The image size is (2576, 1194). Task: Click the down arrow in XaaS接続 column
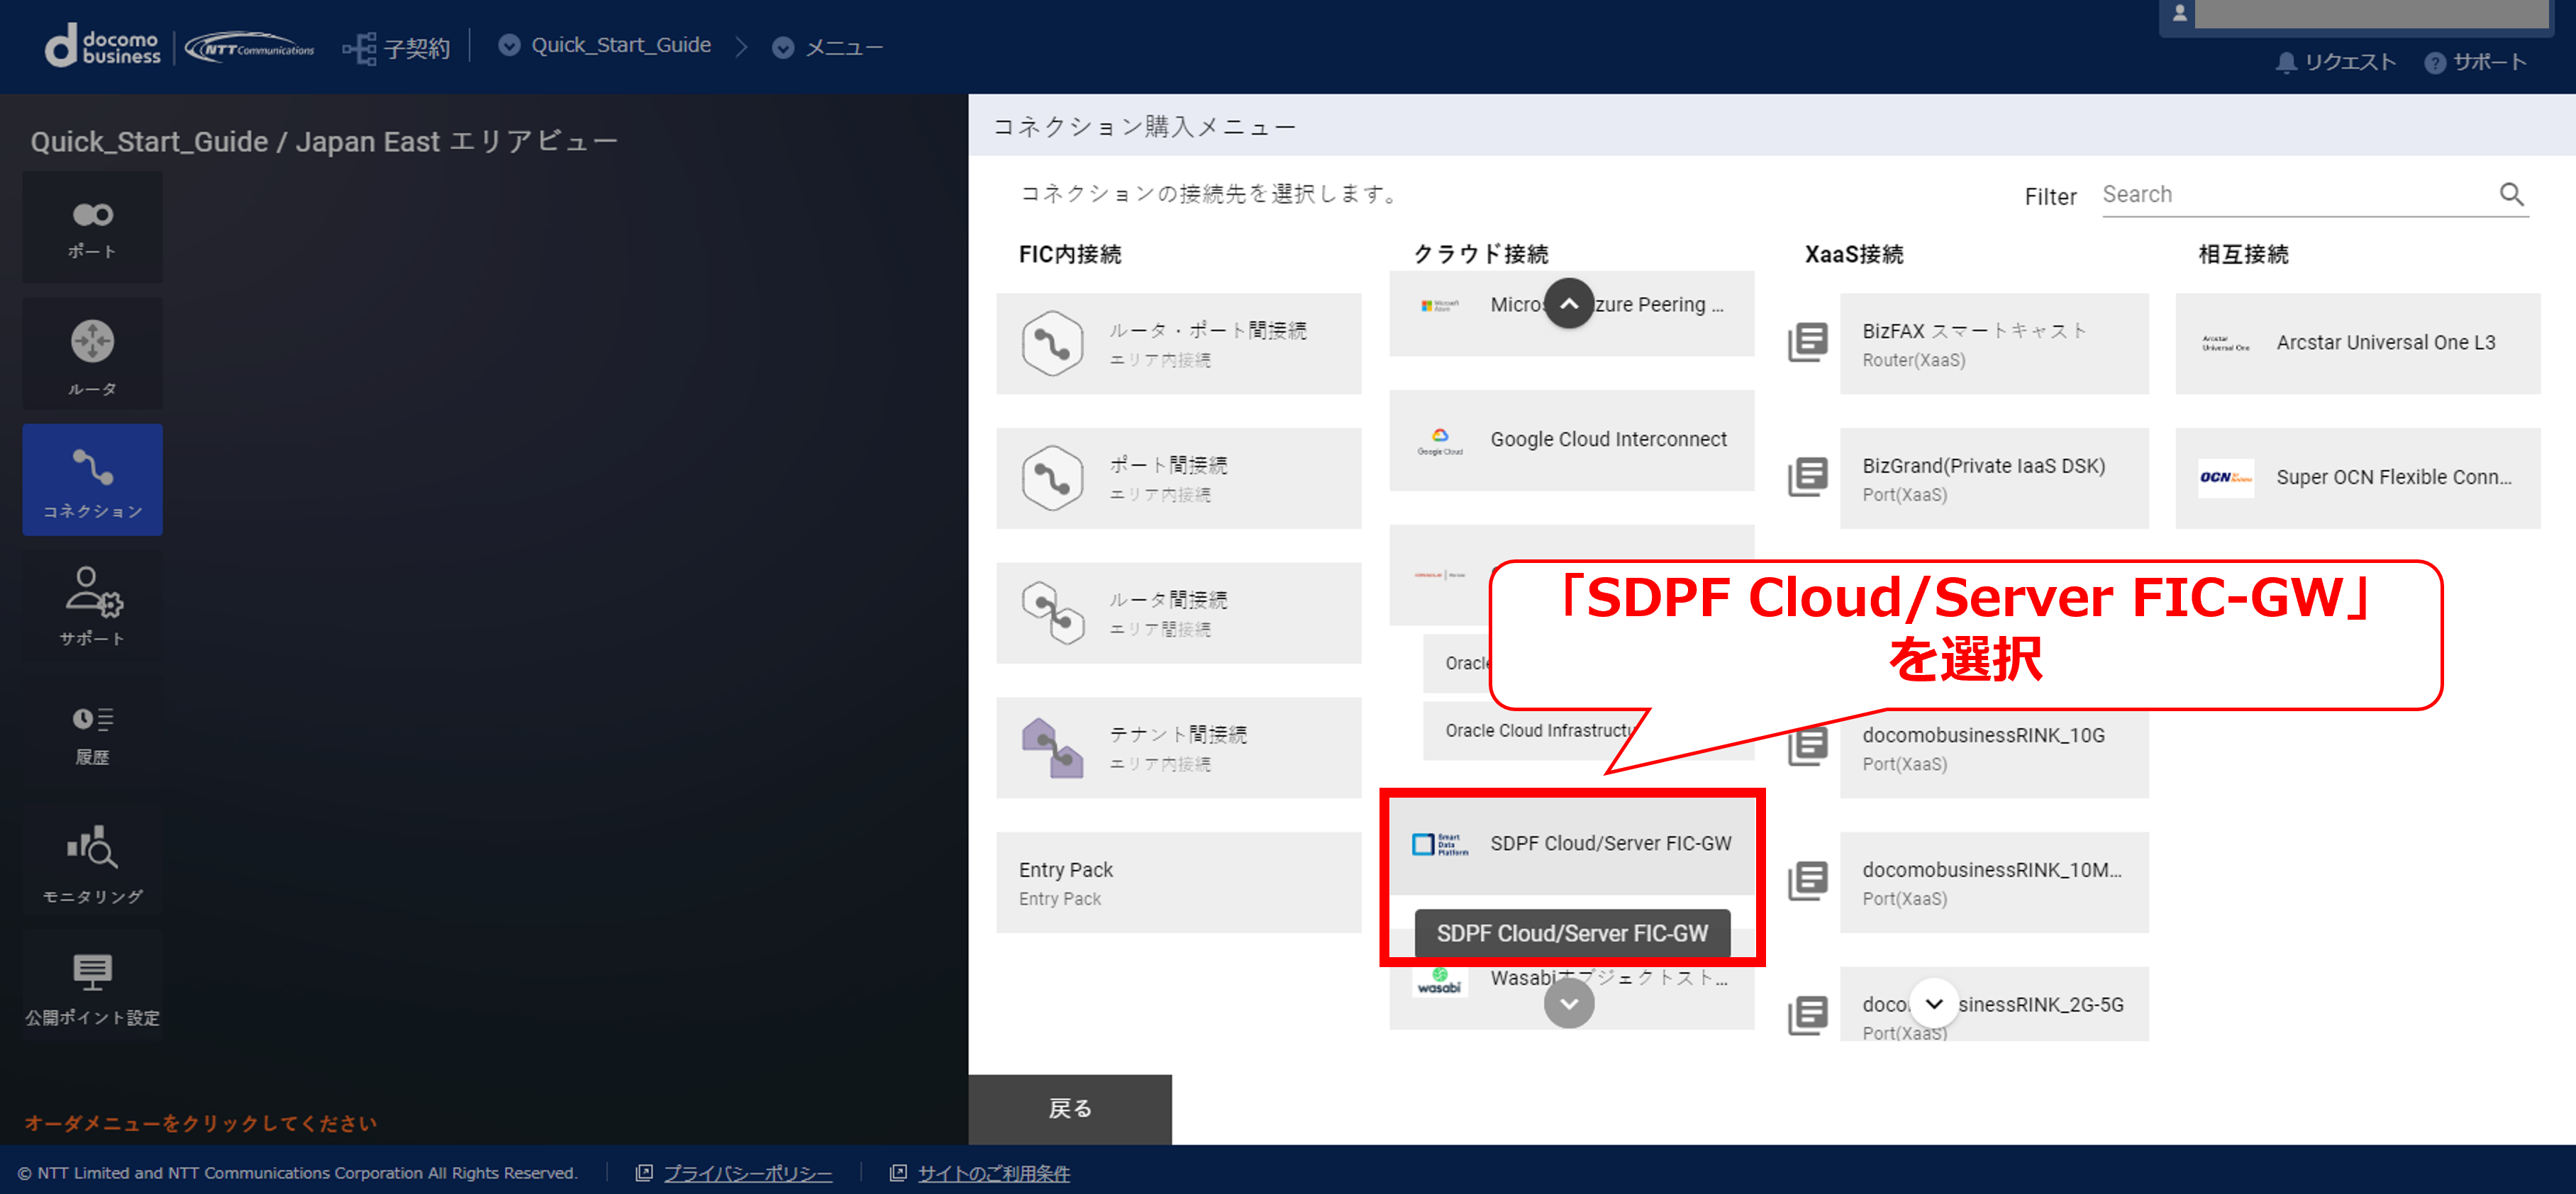pos(1934,1003)
